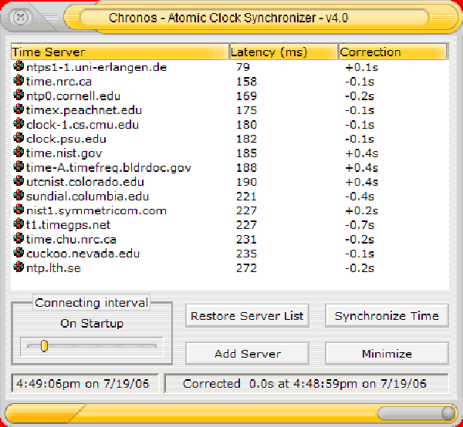Image resolution: width=463 pixels, height=427 pixels.
Task: Click the server icon beside time.nist.gov
Action: click(19, 153)
